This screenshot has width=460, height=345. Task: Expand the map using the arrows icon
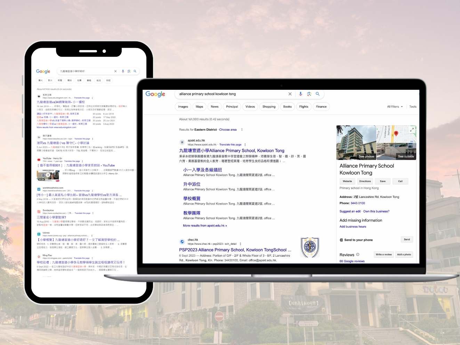coord(412,129)
